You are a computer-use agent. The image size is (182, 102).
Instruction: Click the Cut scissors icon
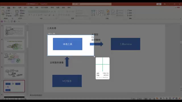click(x=7, y=11)
